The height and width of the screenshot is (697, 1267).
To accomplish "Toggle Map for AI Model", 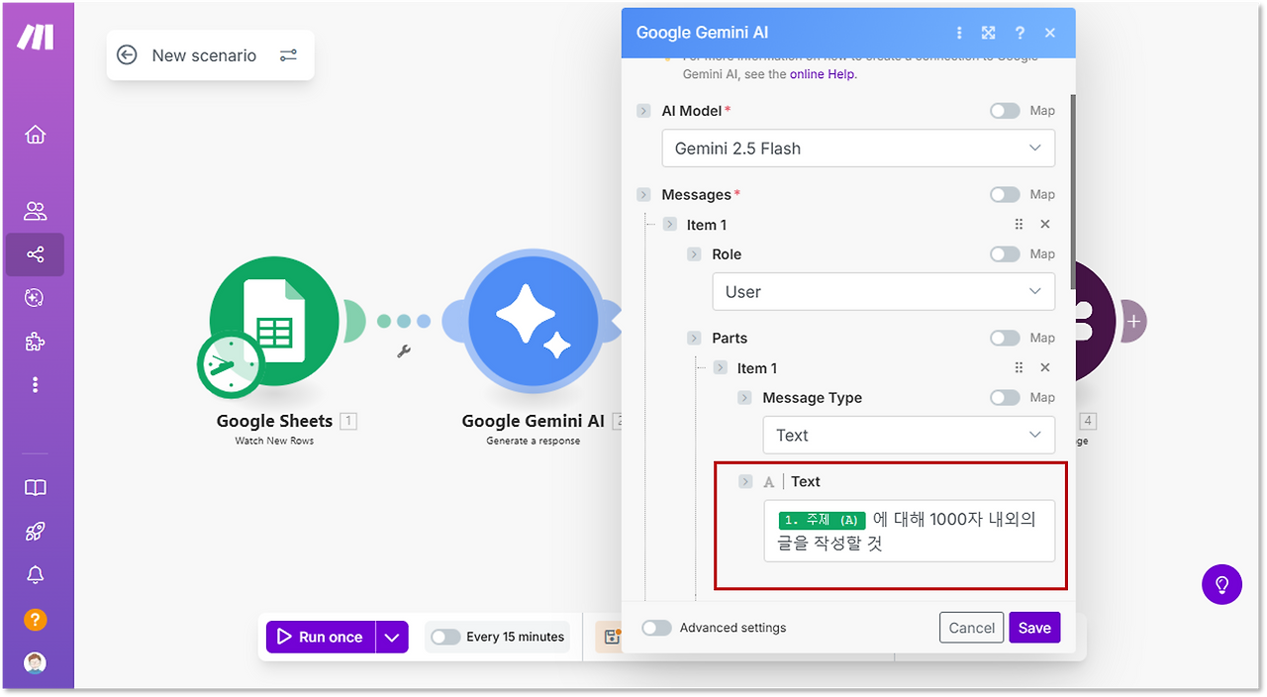I will coord(1005,111).
